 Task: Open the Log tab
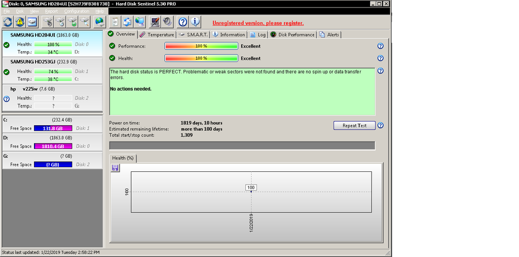point(258,35)
